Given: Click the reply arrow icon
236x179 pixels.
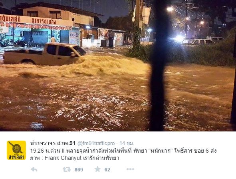Looking at the screenshot, I should point(34,169).
